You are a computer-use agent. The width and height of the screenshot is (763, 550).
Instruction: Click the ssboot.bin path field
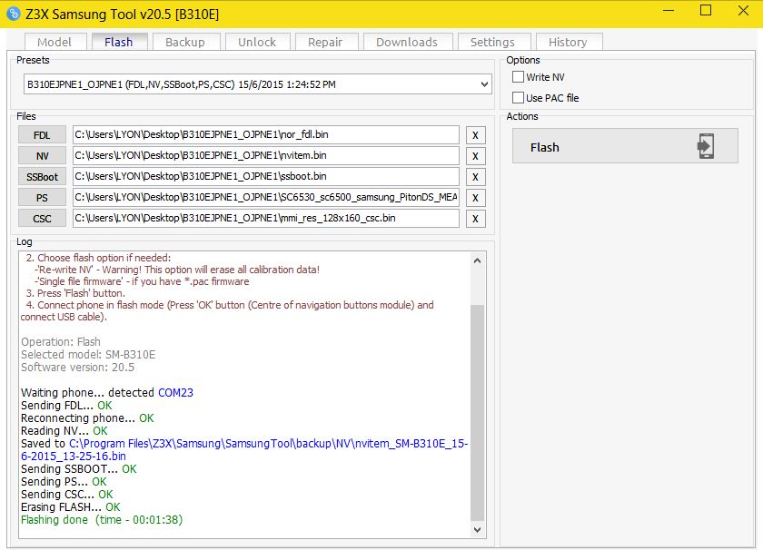click(265, 176)
